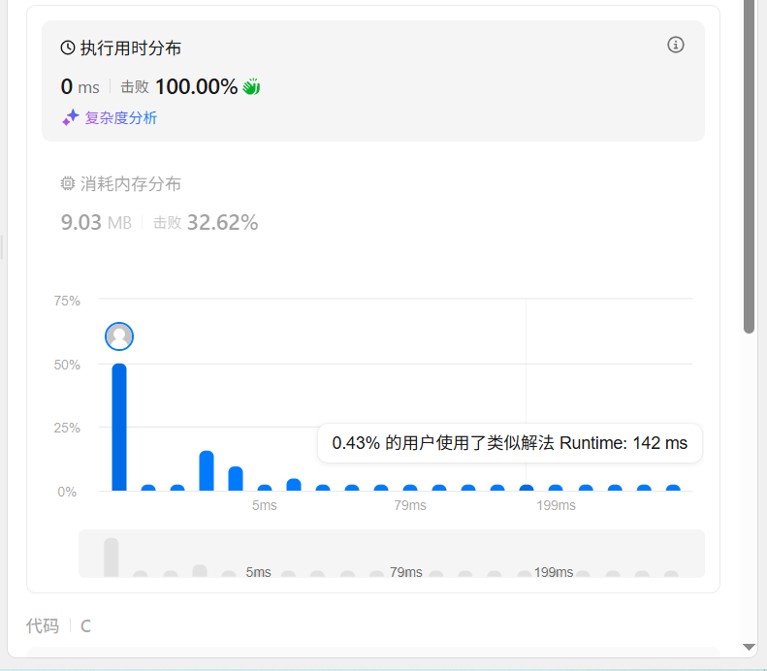Click the 'C' language label beside 代码

coord(85,626)
